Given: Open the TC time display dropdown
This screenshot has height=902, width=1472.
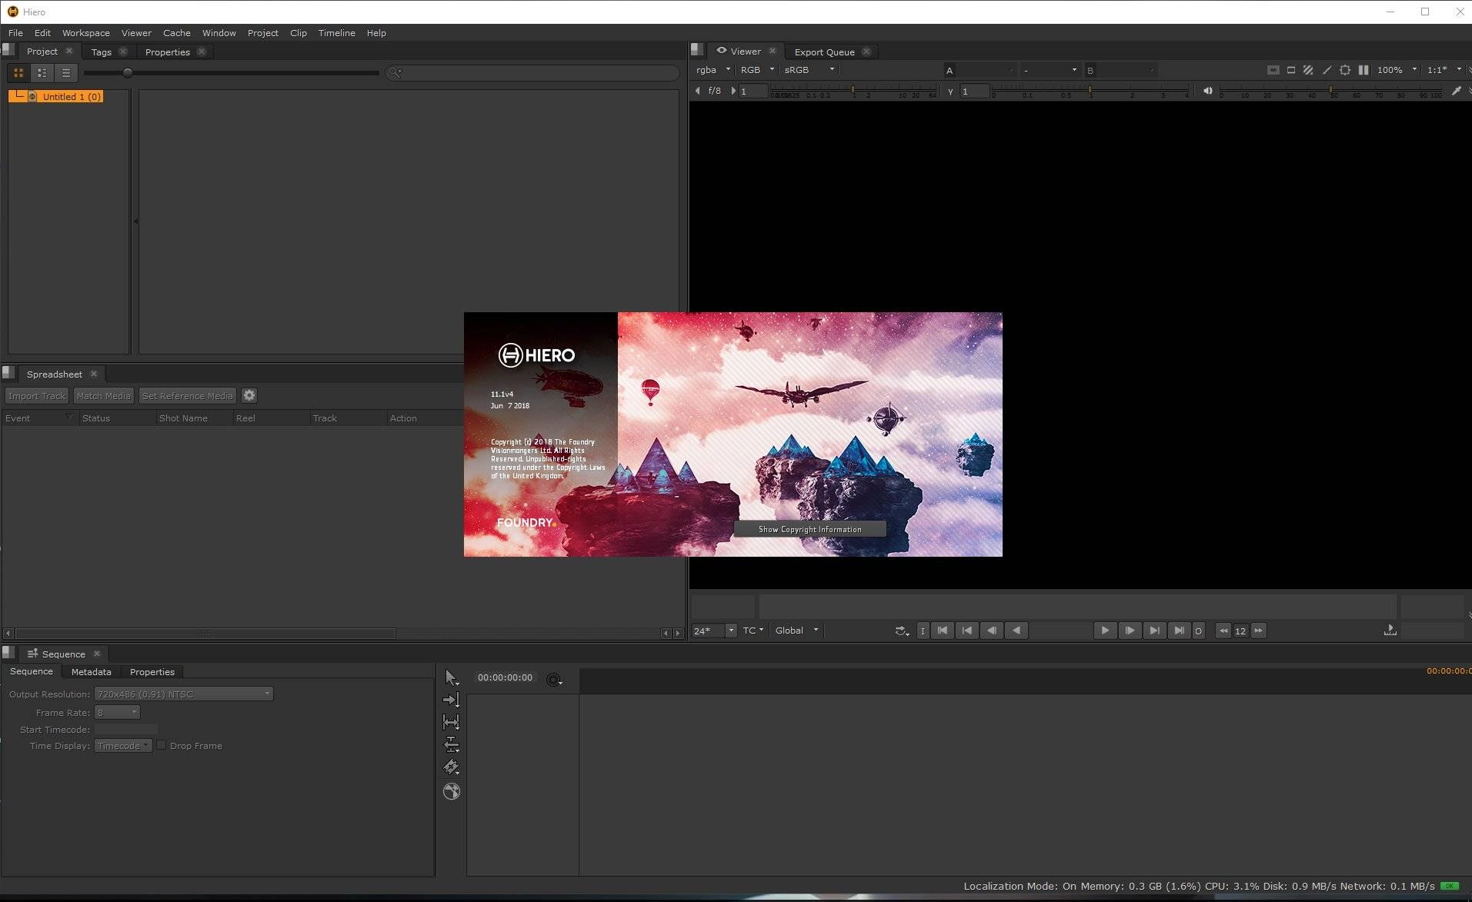Looking at the screenshot, I should (753, 631).
